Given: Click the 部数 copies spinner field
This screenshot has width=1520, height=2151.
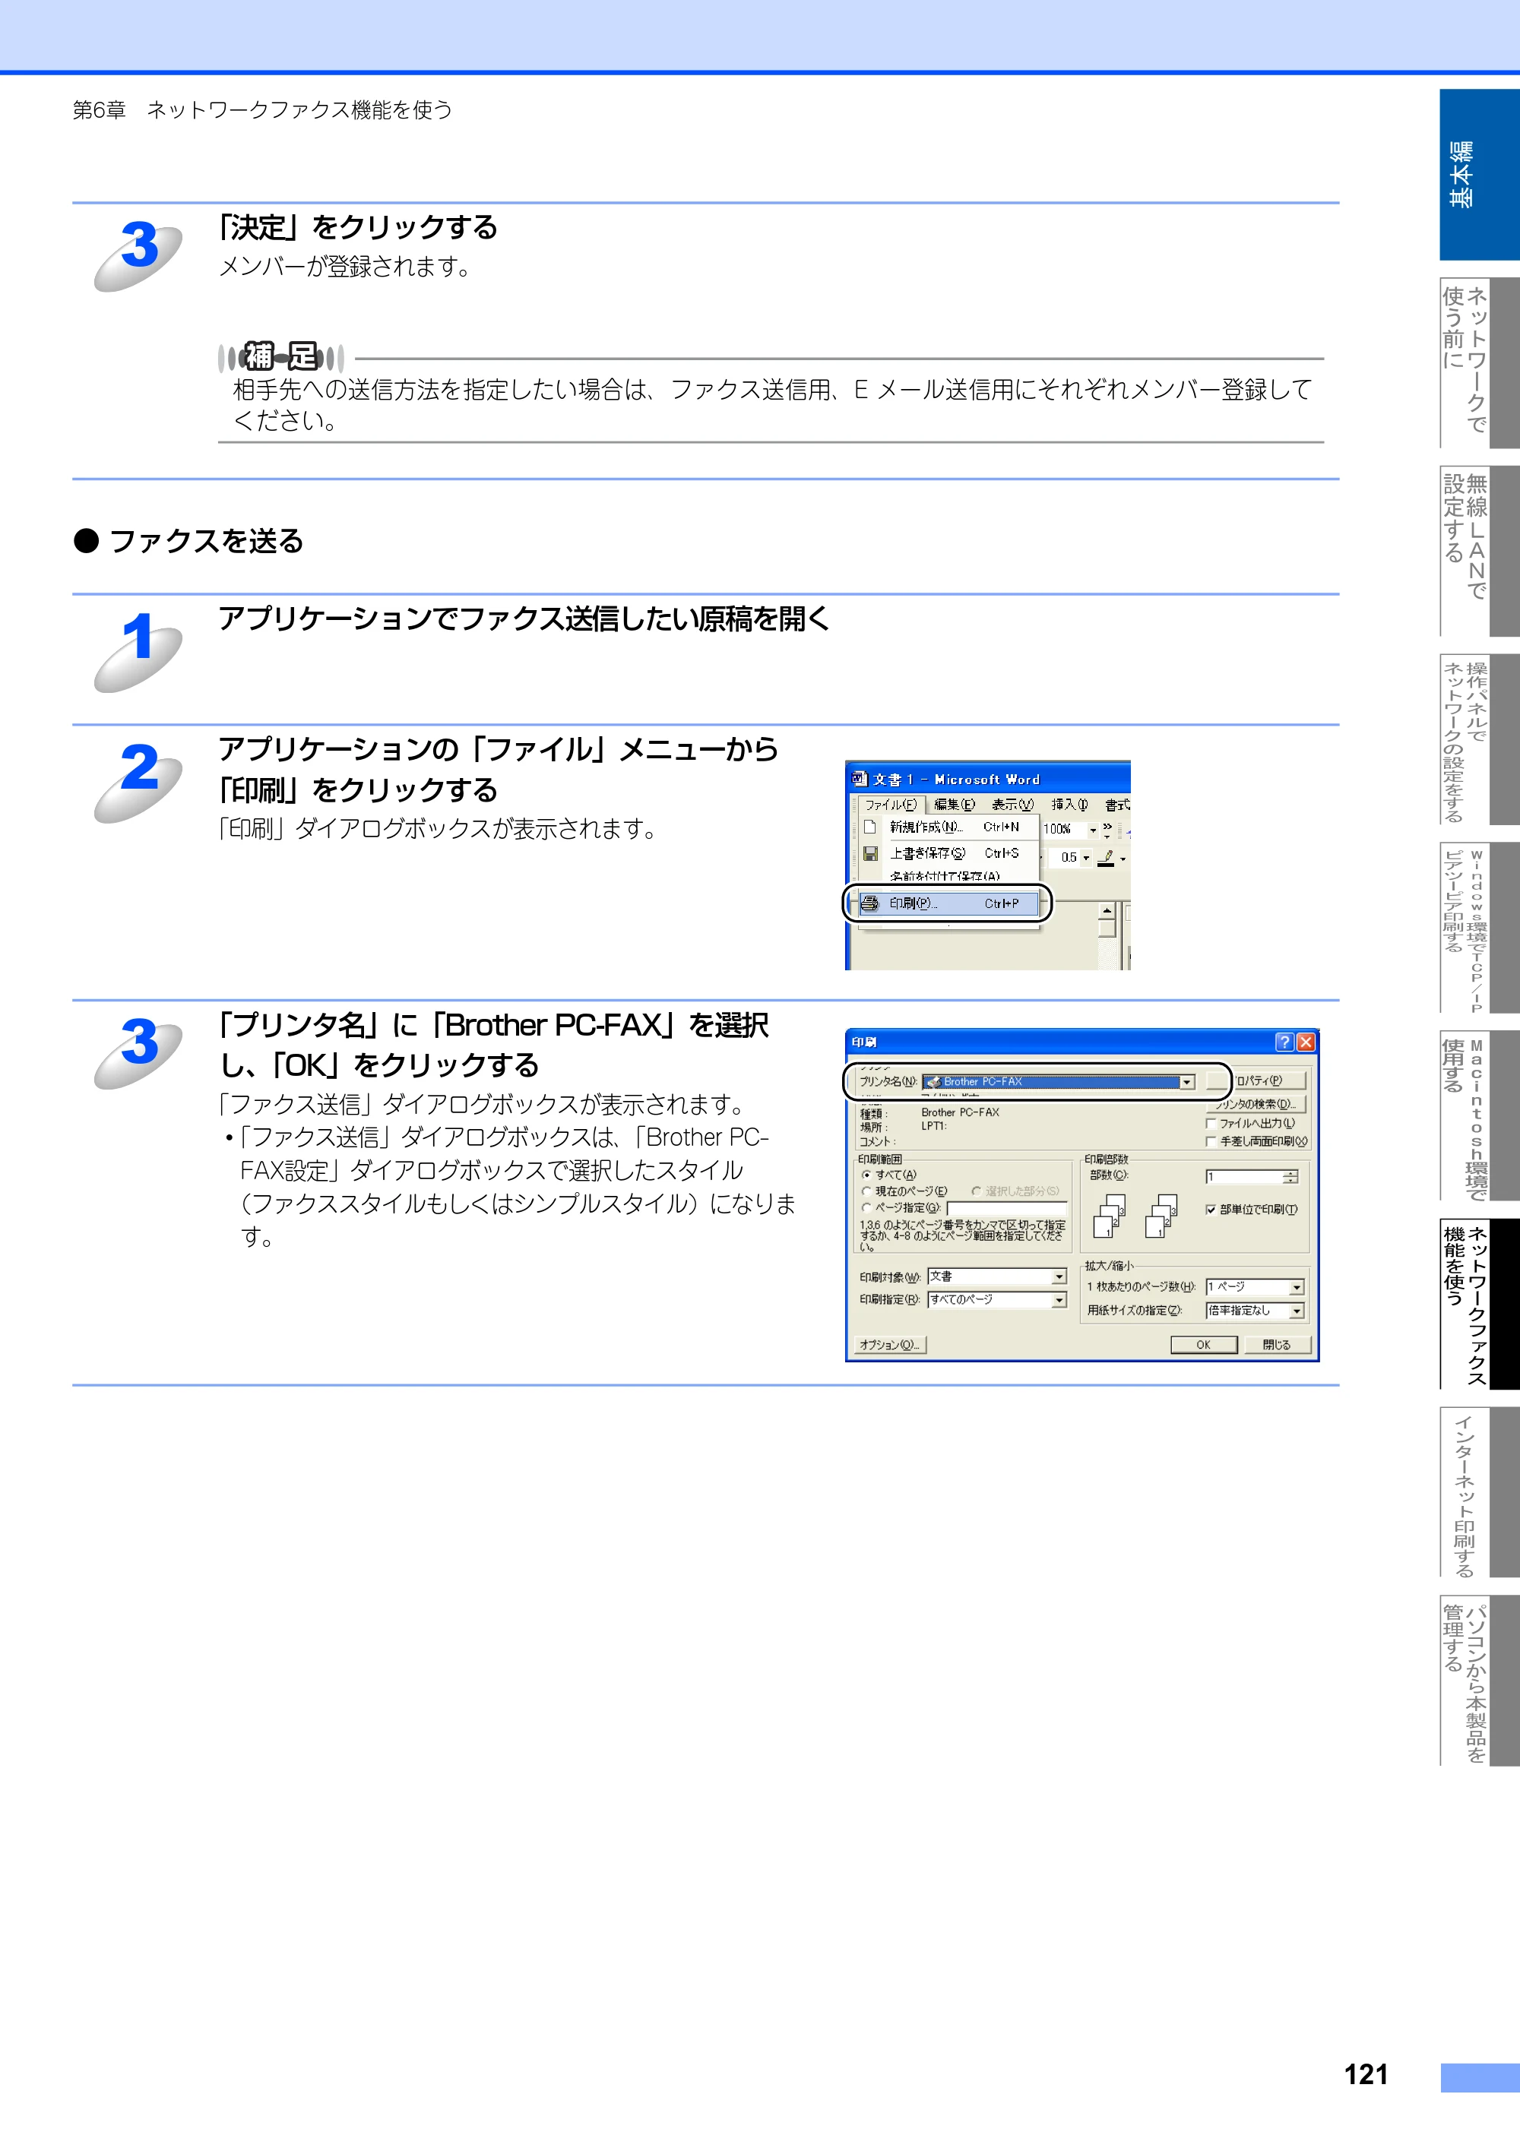Looking at the screenshot, I should pos(1252,1177).
